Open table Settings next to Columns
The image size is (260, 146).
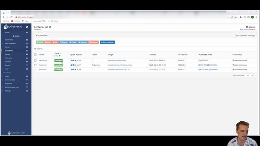point(250,36)
